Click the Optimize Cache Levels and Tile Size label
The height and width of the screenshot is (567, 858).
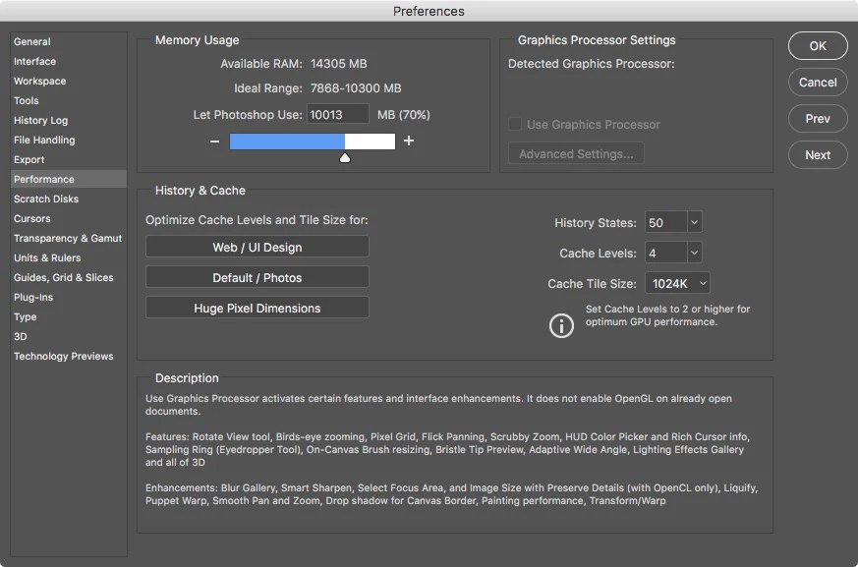click(x=257, y=219)
